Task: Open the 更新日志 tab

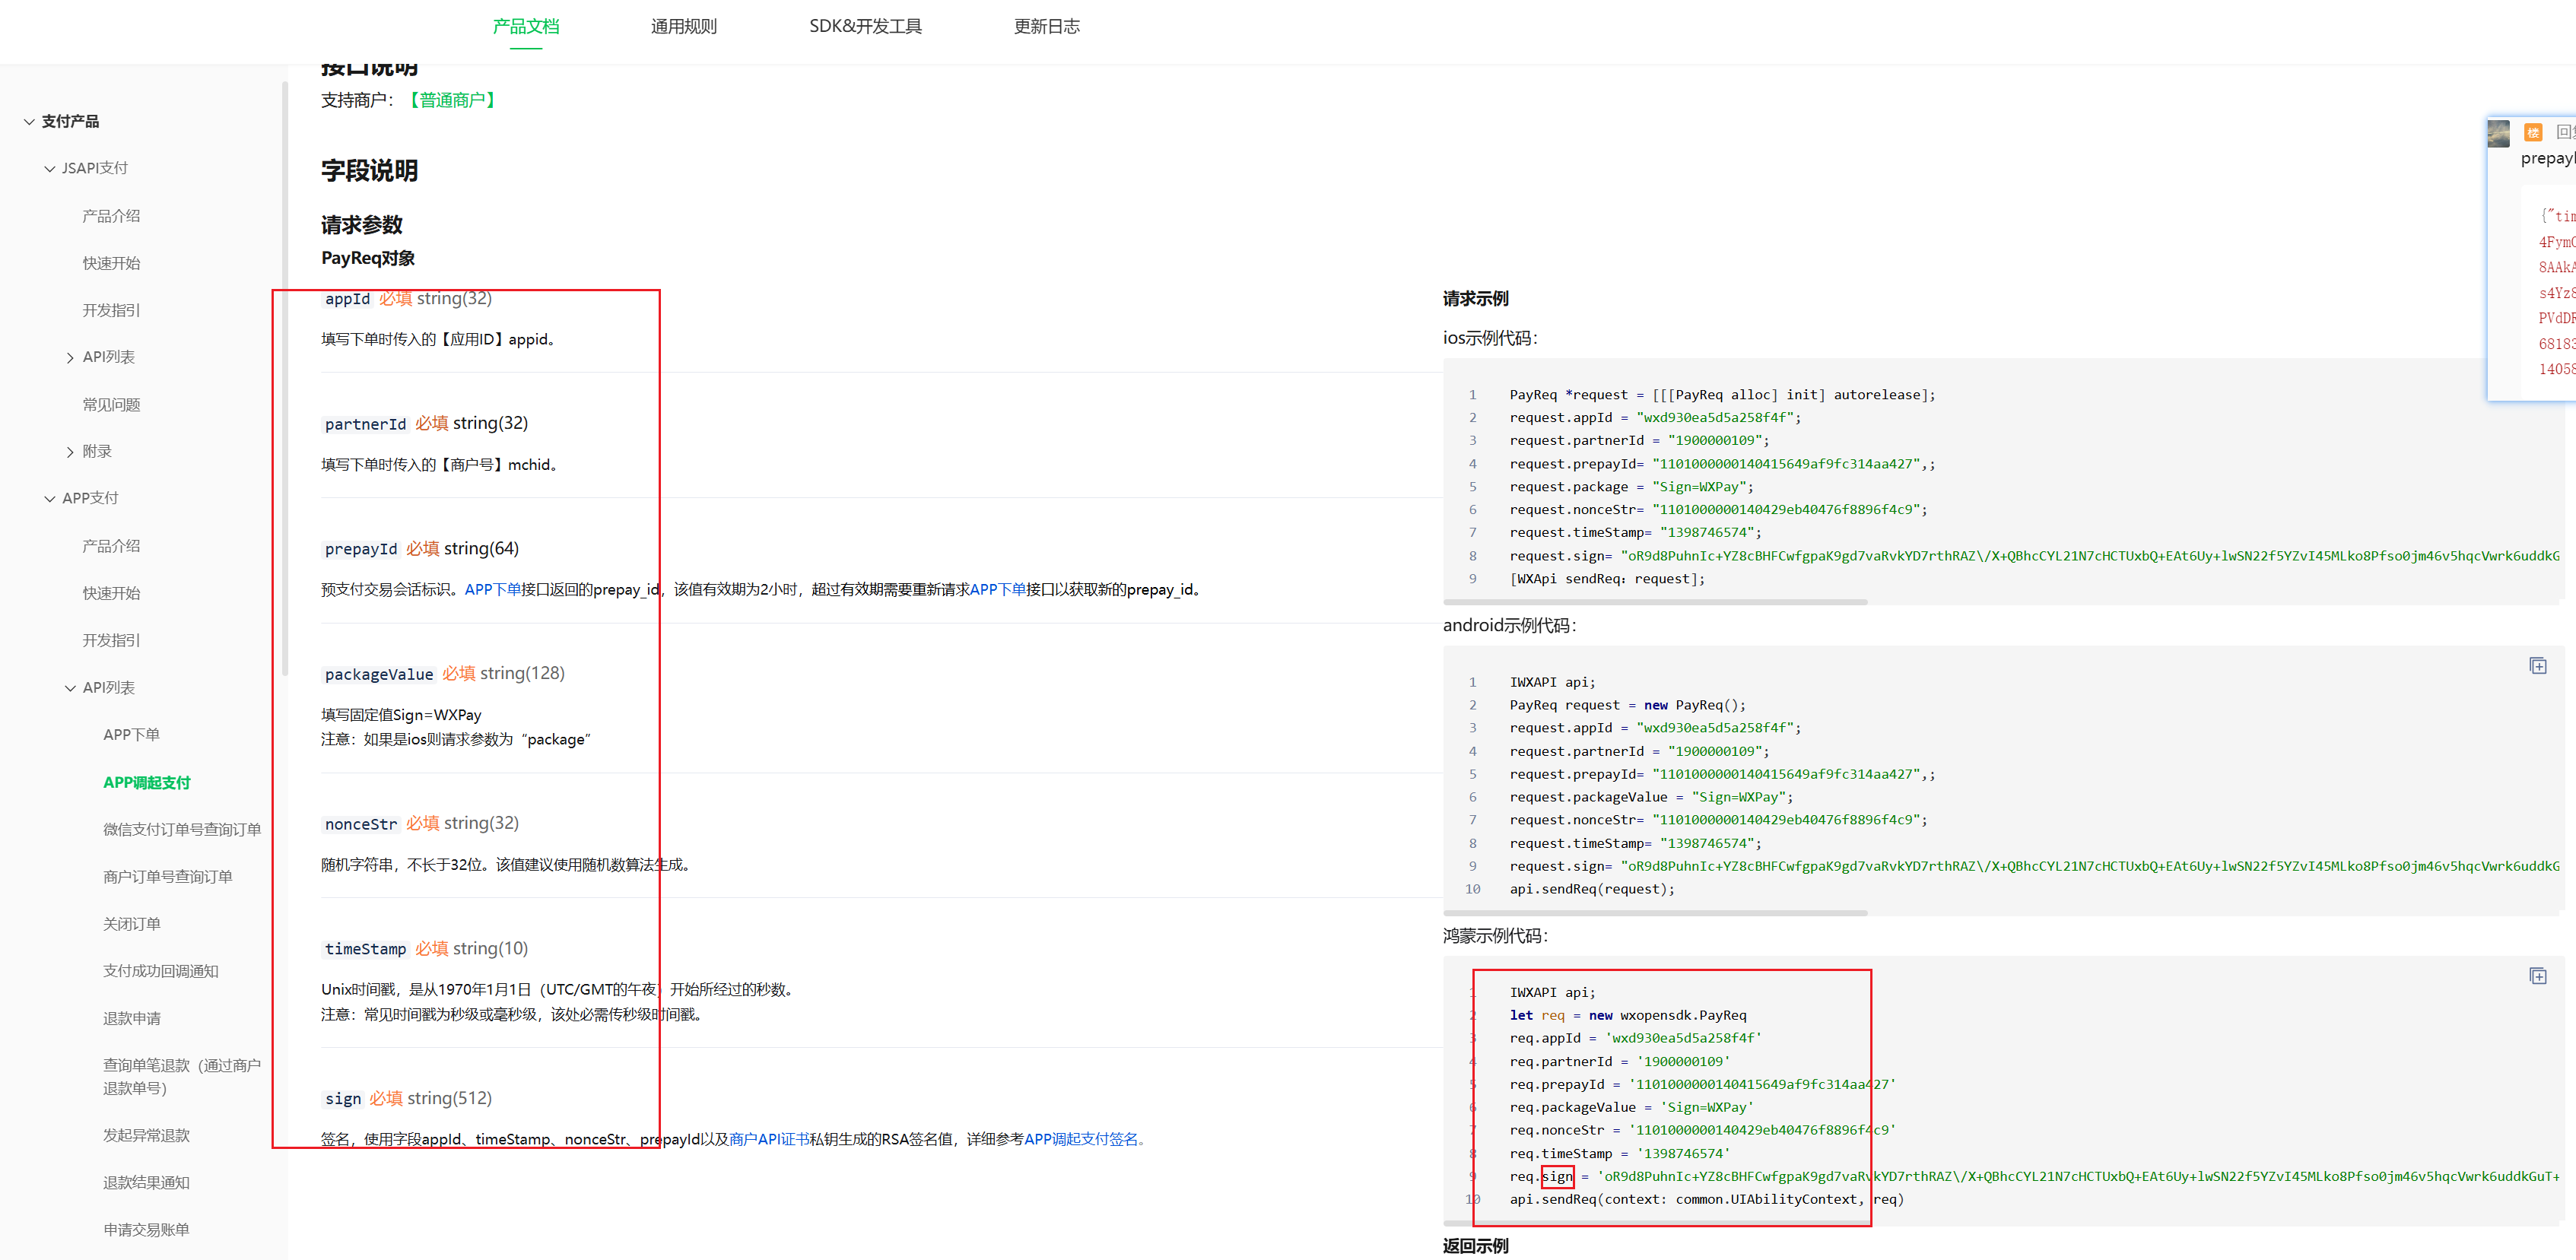Action: click(x=1046, y=27)
